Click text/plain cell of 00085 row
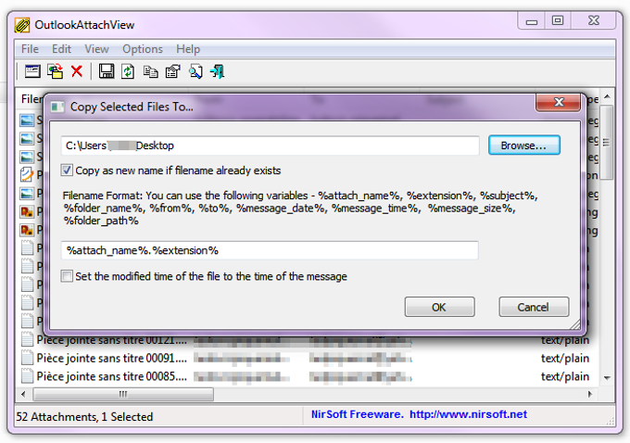 564,376
